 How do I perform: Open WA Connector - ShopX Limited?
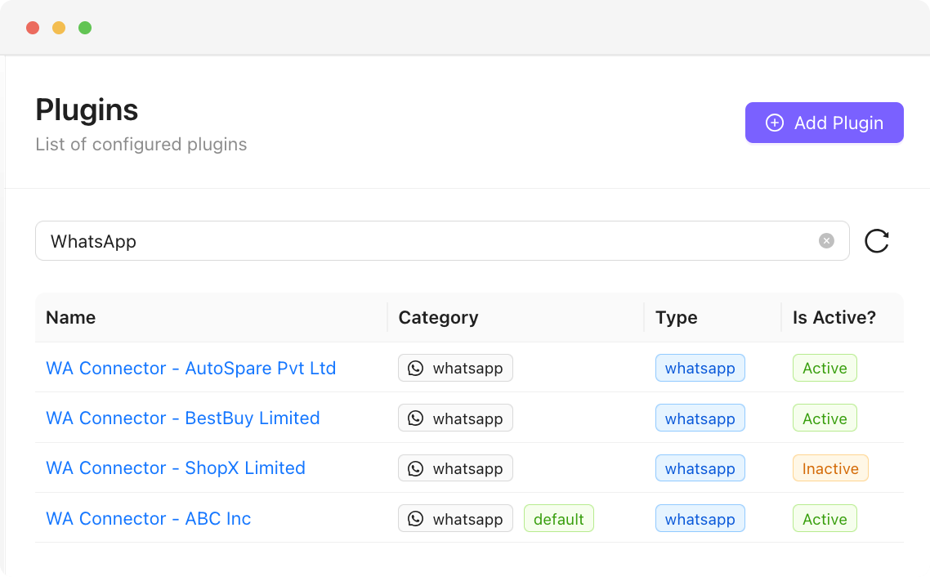pyautogui.click(x=176, y=467)
